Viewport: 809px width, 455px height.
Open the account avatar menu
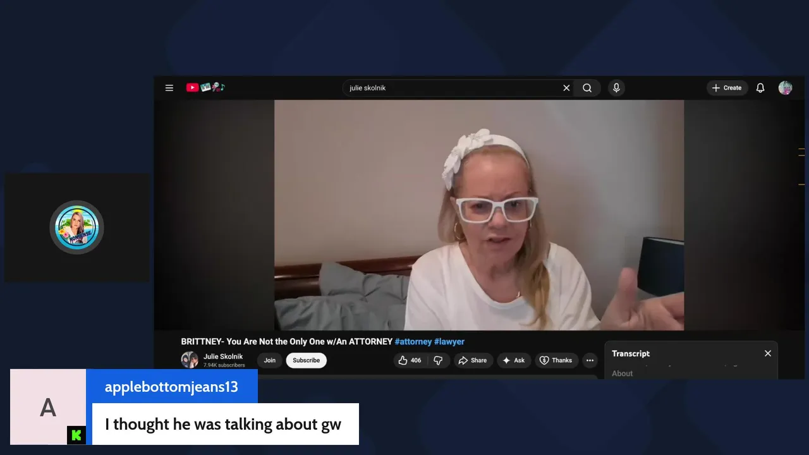click(785, 88)
